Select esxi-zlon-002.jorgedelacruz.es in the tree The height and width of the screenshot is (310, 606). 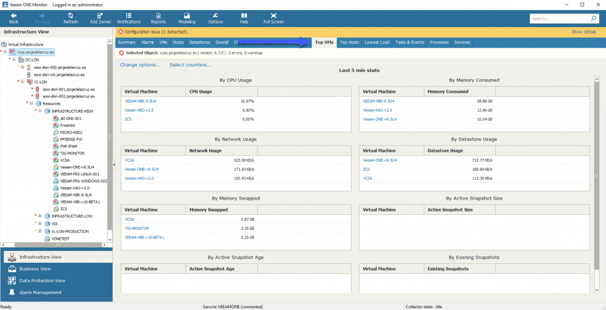(69, 96)
